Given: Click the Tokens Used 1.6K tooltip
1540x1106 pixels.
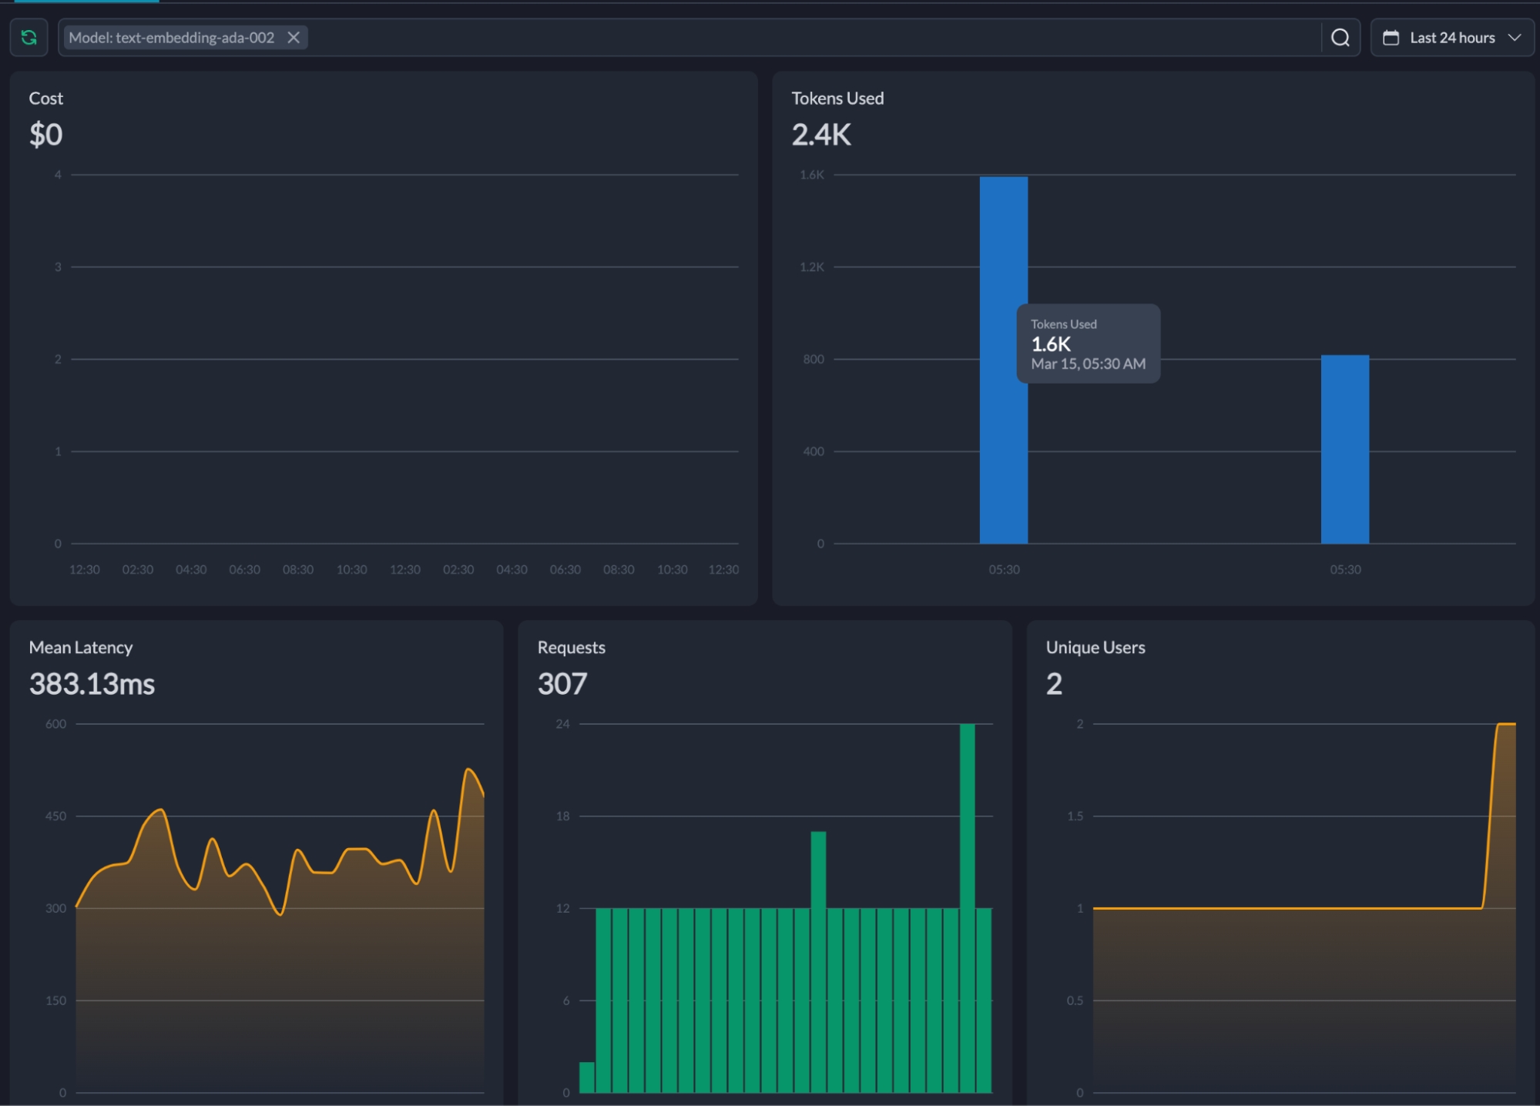Looking at the screenshot, I should pyautogui.click(x=1088, y=344).
